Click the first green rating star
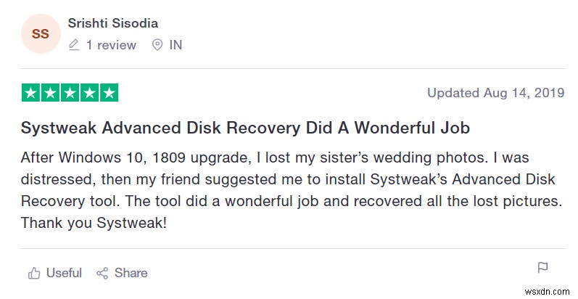This screenshot has height=299, width=578. click(31, 93)
